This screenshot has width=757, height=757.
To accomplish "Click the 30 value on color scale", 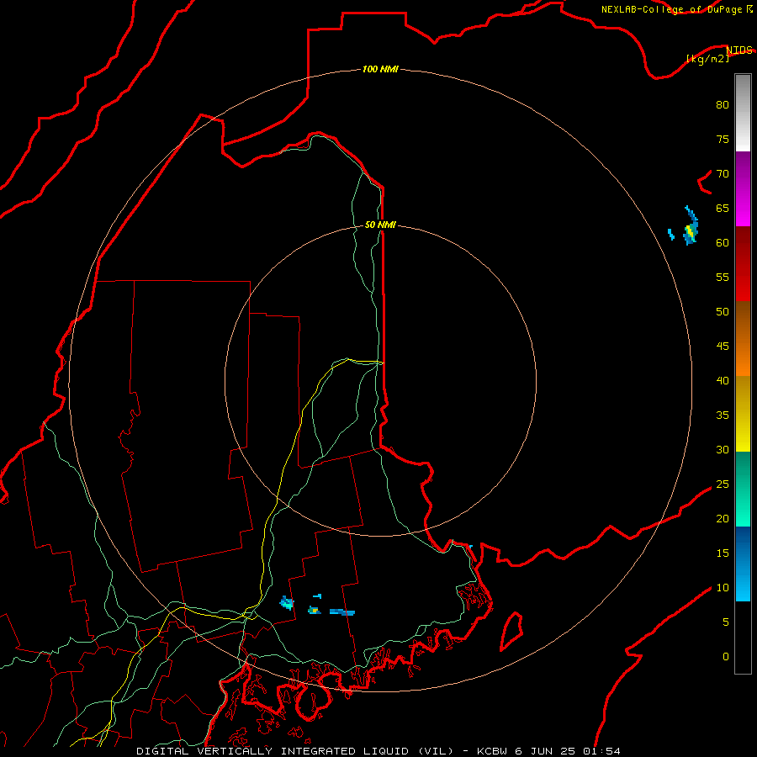I will click(723, 449).
